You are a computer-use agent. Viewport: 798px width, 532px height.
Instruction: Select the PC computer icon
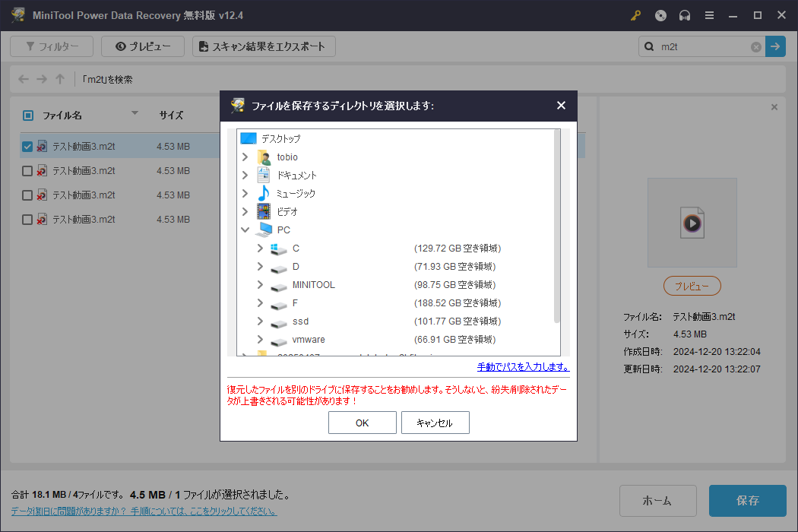(x=264, y=230)
